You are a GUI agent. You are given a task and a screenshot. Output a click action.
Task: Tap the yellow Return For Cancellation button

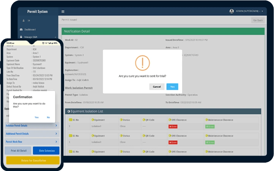[33, 160]
